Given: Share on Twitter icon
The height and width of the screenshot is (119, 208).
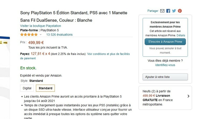Looking at the screenshot, I should pyautogui.click(x=174, y=11).
